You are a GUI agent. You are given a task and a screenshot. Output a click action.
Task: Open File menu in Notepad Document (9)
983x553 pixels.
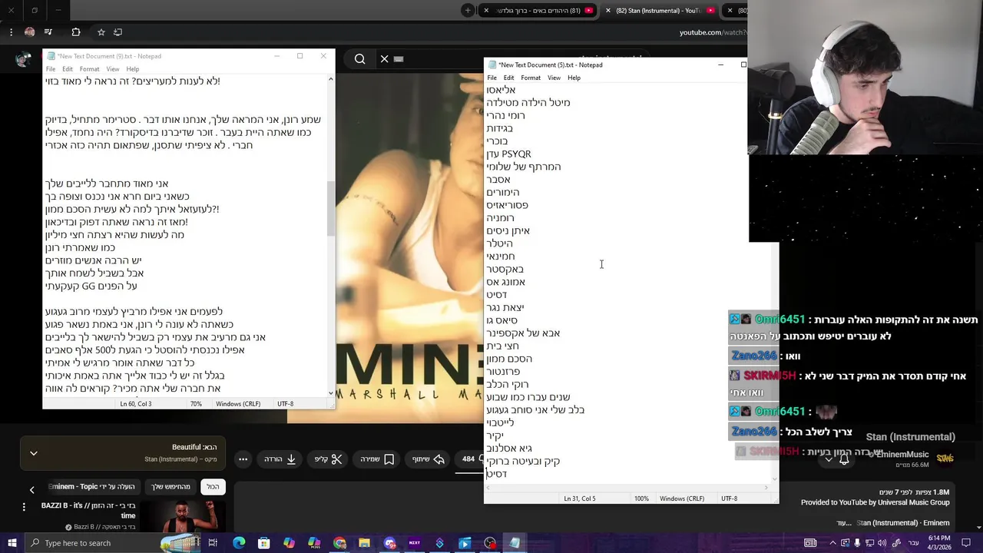point(51,69)
